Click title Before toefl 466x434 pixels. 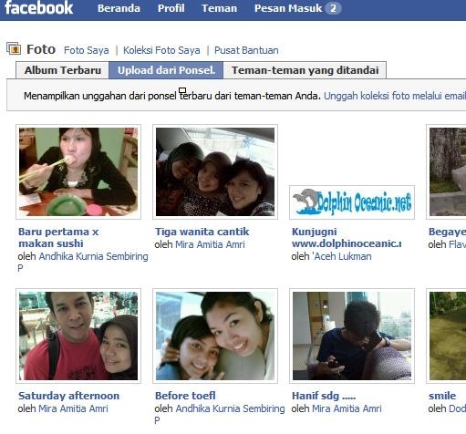click(x=185, y=396)
